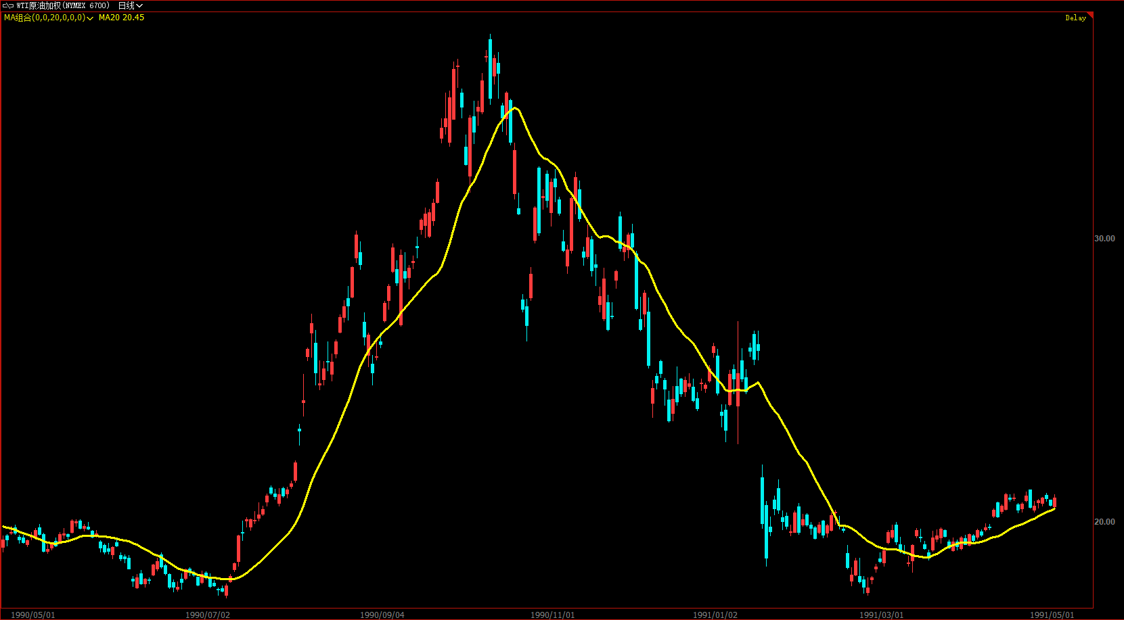Click the yellow Delay label
Screen dimensions: 1124x620
tap(1075, 18)
